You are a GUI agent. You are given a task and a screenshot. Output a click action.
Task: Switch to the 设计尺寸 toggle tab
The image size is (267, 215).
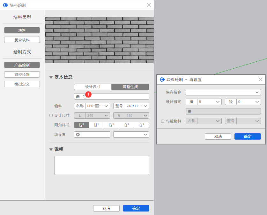(x=93, y=87)
